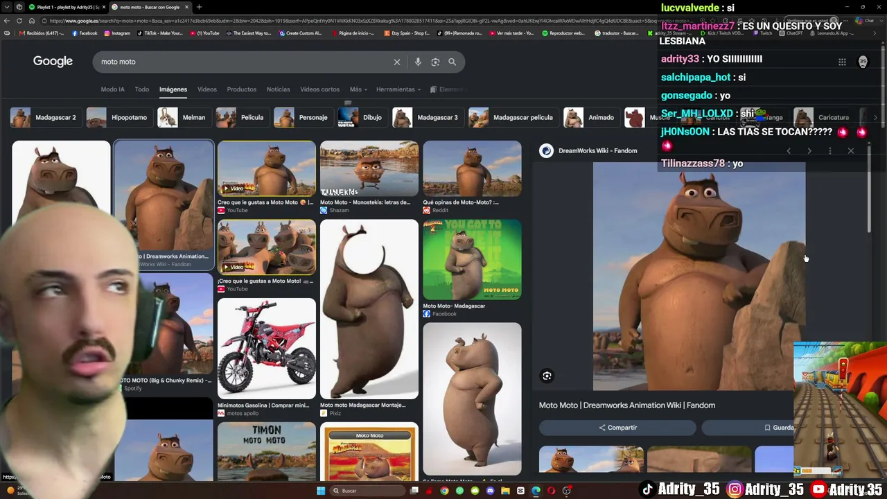The image size is (887, 499).
Task: Search inside image with Lens button
Action: point(547,376)
